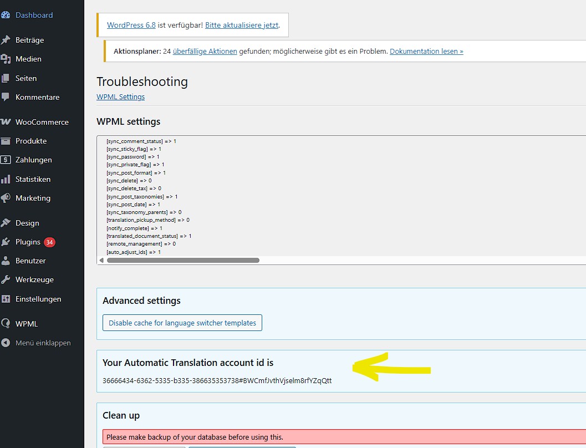Click the WordPress 6.8 link
This screenshot has height=448, width=586.
[x=131, y=25]
